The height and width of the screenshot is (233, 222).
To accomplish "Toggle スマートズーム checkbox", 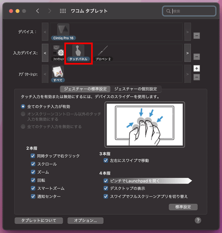I will [x=33, y=188].
